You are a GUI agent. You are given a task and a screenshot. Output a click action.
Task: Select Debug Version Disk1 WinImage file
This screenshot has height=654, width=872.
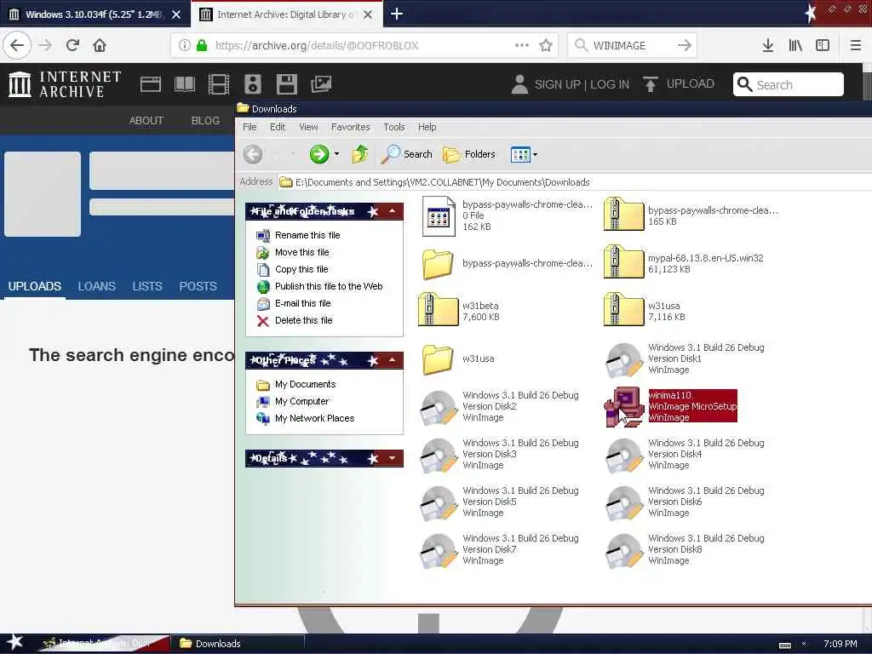(x=686, y=359)
